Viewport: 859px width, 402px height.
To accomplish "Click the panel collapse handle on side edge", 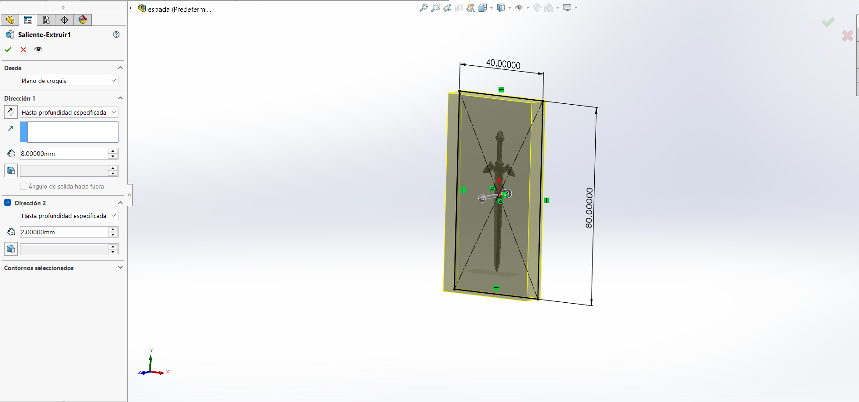I will [129, 195].
